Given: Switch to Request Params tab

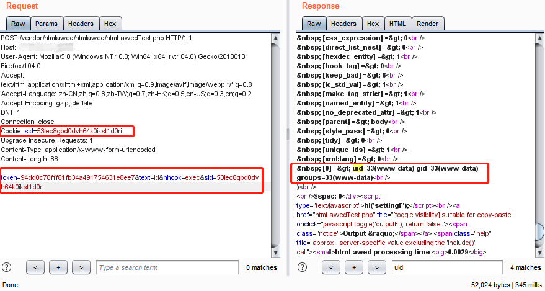Looking at the screenshot, I should coord(47,24).
